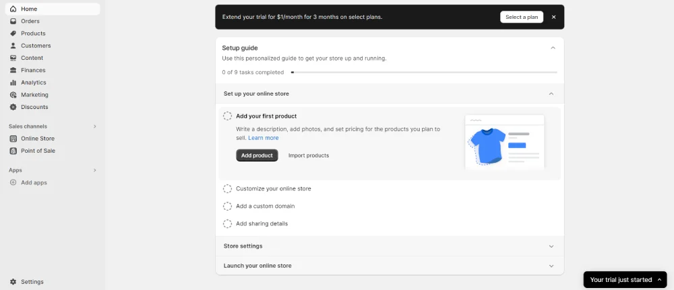Click the Finances bank icon
This screenshot has height=290, width=674.
click(x=13, y=70)
